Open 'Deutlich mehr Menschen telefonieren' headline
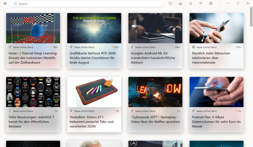 211,58
